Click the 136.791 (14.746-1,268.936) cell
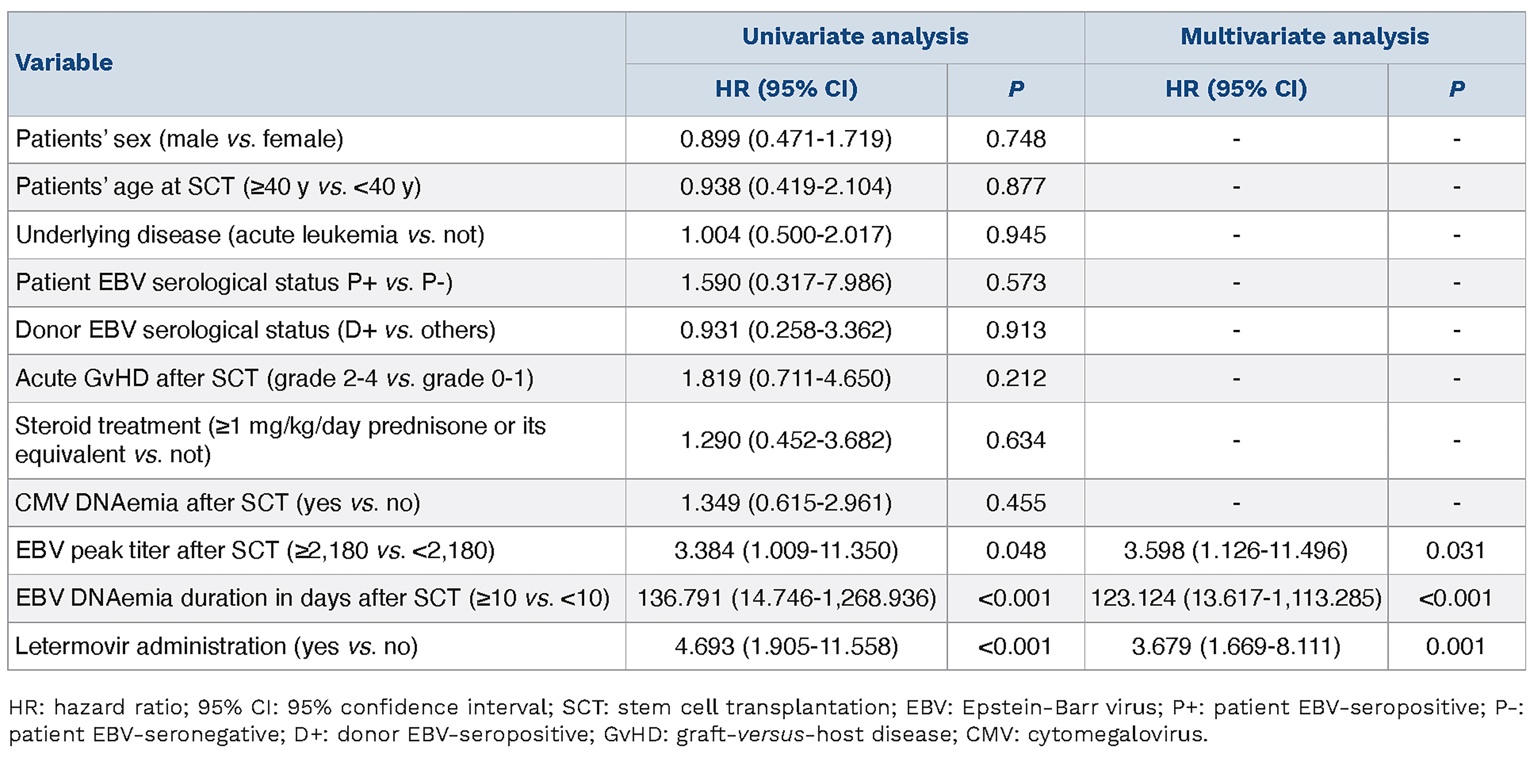Viewport: 1534px width, 758px height. [x=786, y=599]
